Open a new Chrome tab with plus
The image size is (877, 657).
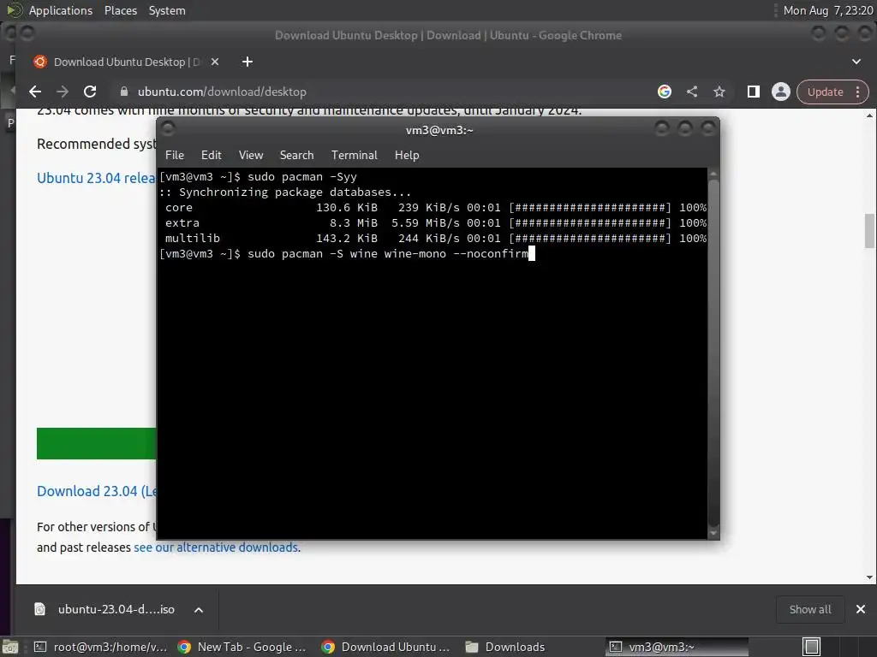[248, 62]
